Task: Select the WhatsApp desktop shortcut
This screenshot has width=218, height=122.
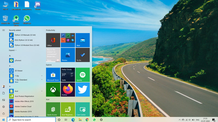Action: point(27,20)
